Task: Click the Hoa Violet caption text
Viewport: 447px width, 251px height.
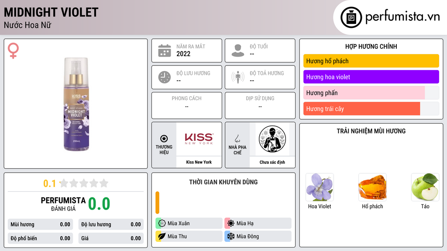Action: [x=320, y=206]
